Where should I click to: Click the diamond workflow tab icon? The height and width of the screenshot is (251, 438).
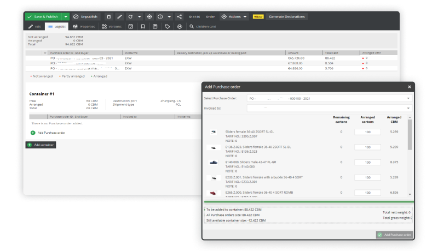click(180, 26)
